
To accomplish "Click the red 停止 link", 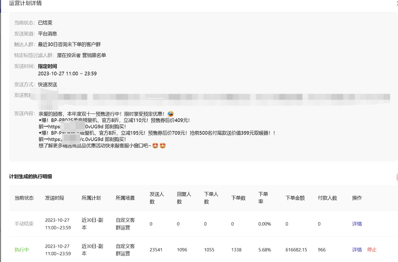I will (x=372, y=250).
